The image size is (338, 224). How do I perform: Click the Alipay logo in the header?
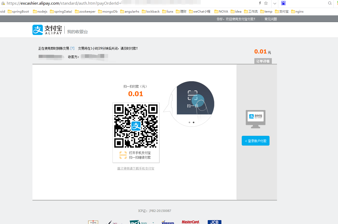(47, 30)
